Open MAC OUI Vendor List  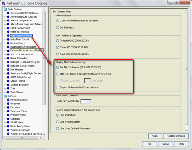(22, 54)
